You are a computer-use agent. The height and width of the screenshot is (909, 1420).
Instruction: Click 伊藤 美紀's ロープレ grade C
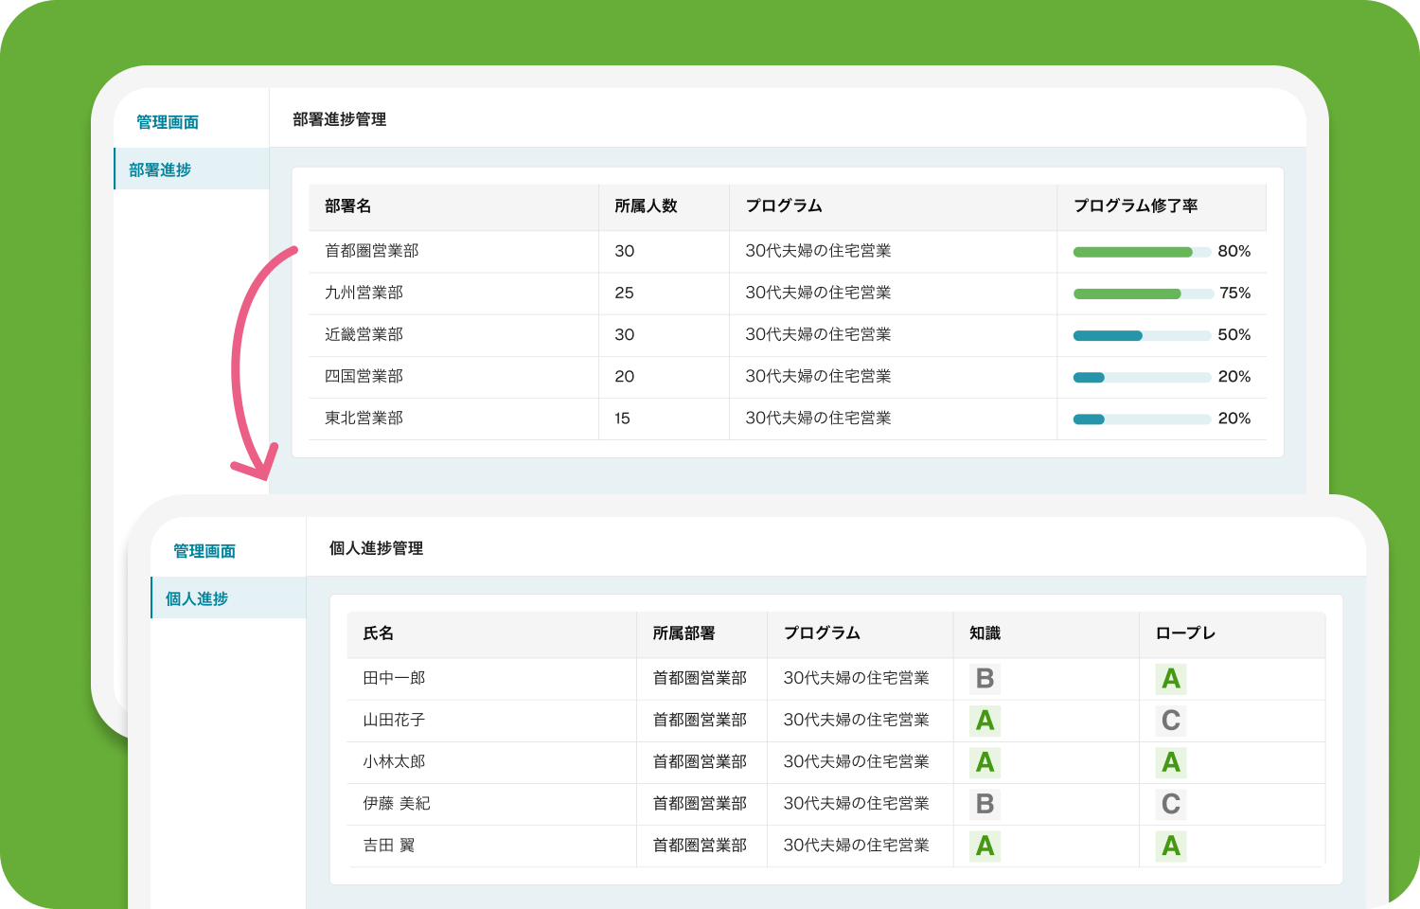1170,804
